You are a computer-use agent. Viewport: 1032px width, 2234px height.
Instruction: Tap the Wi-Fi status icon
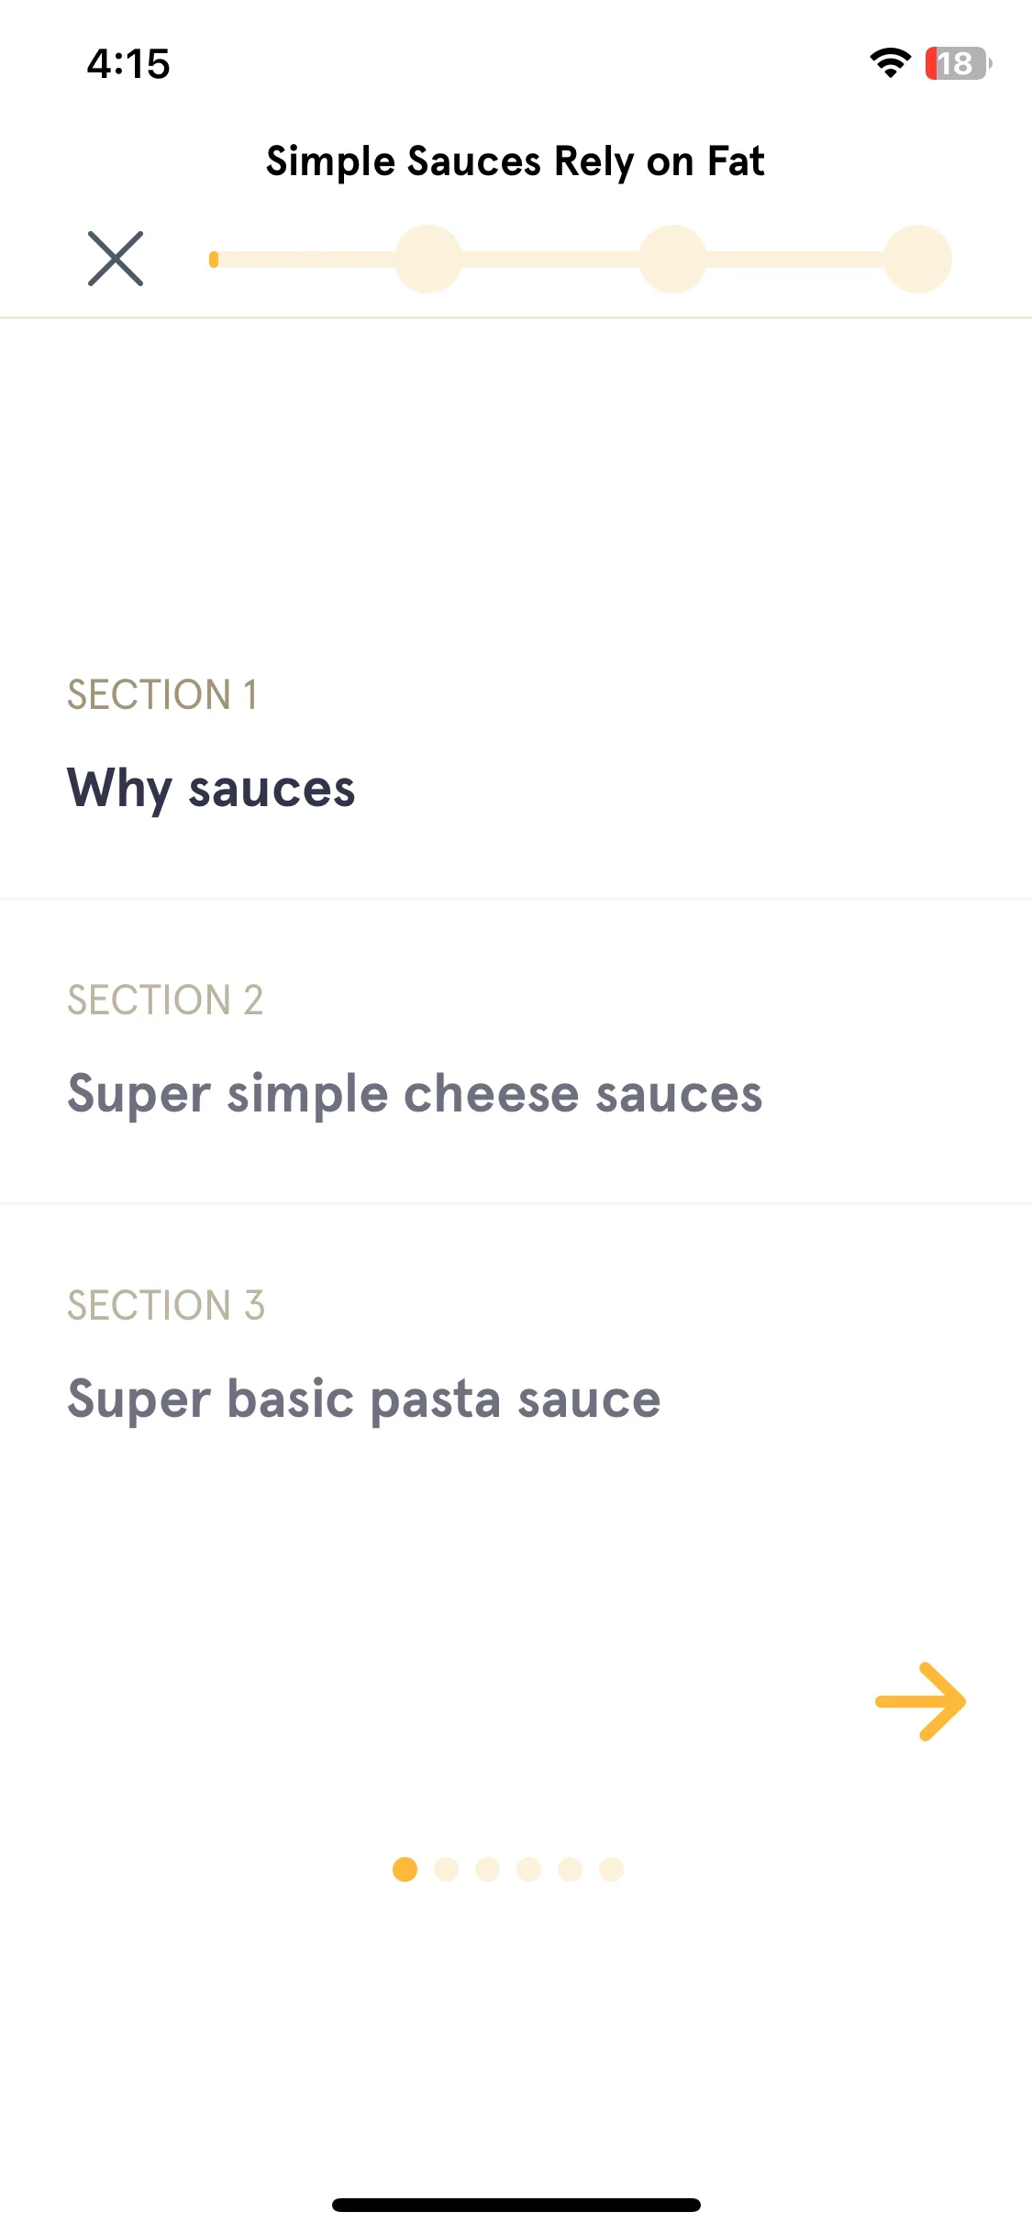pyautogui.click(x=890, y=63)
